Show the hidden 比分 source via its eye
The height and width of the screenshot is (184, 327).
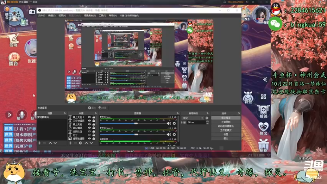89,135
